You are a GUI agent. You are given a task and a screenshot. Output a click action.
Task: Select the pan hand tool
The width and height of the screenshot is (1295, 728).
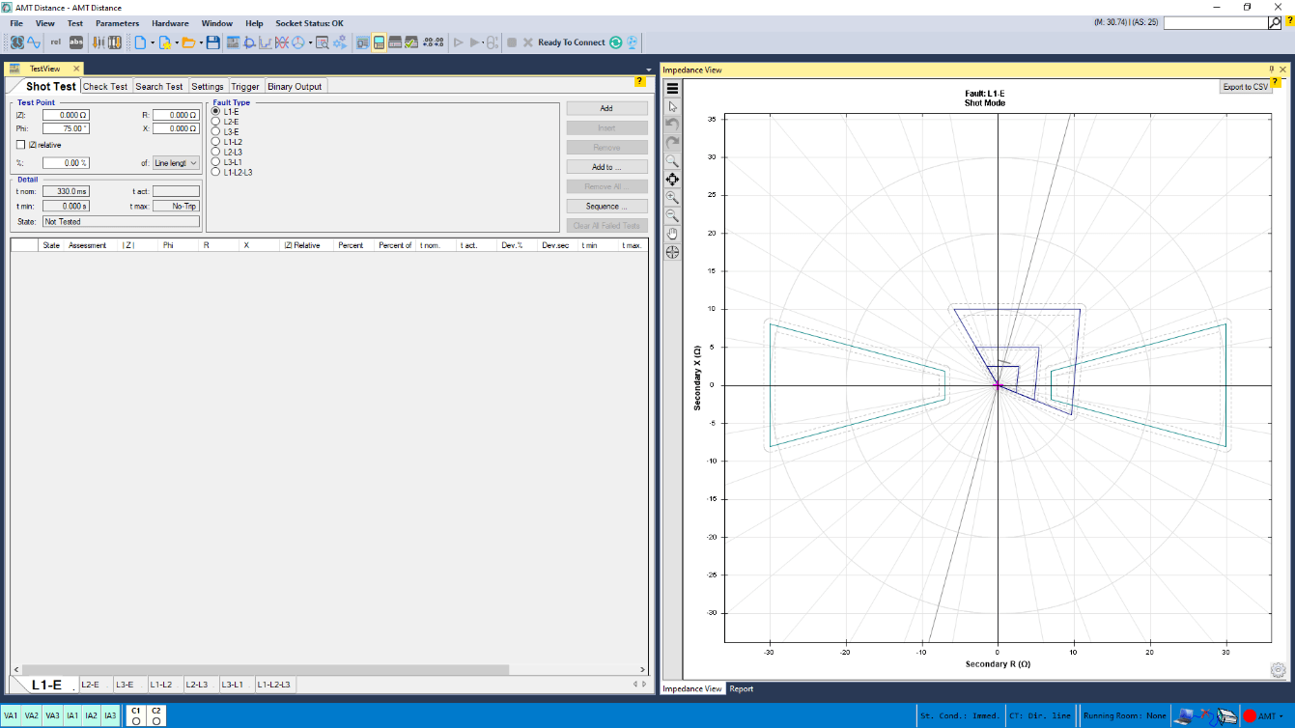pyautogui.click(x=672, y=234)
